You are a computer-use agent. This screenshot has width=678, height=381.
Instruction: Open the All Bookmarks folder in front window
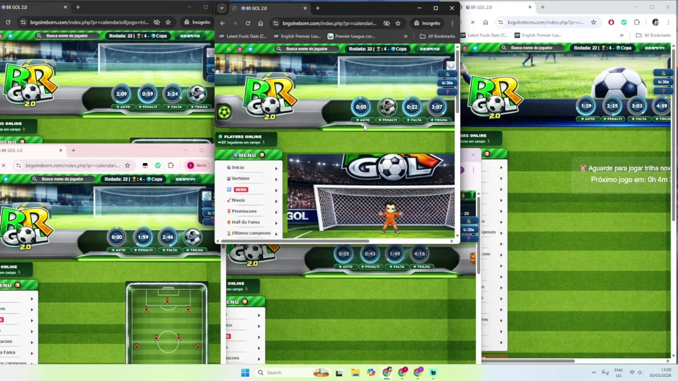coord(438,36)
